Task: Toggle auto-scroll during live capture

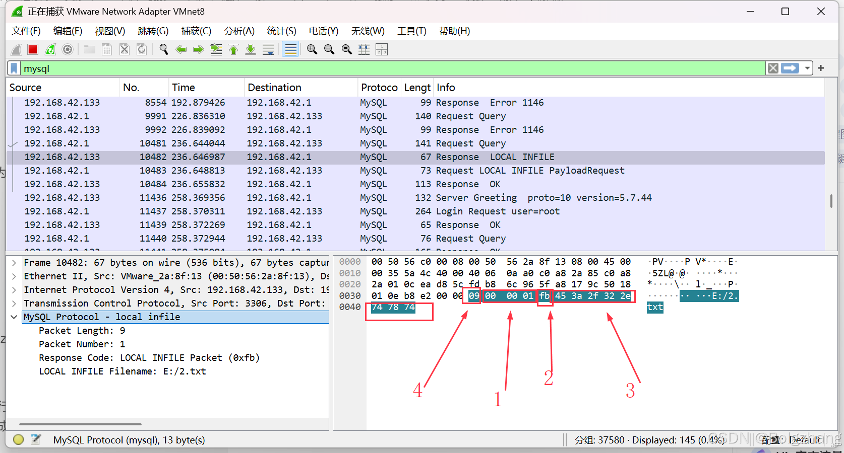Action: 268,49
